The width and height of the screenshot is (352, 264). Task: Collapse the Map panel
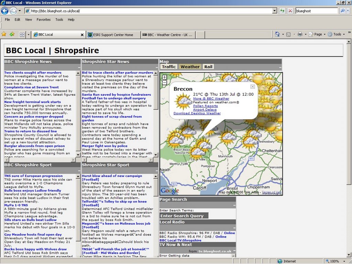pos(280,67)
